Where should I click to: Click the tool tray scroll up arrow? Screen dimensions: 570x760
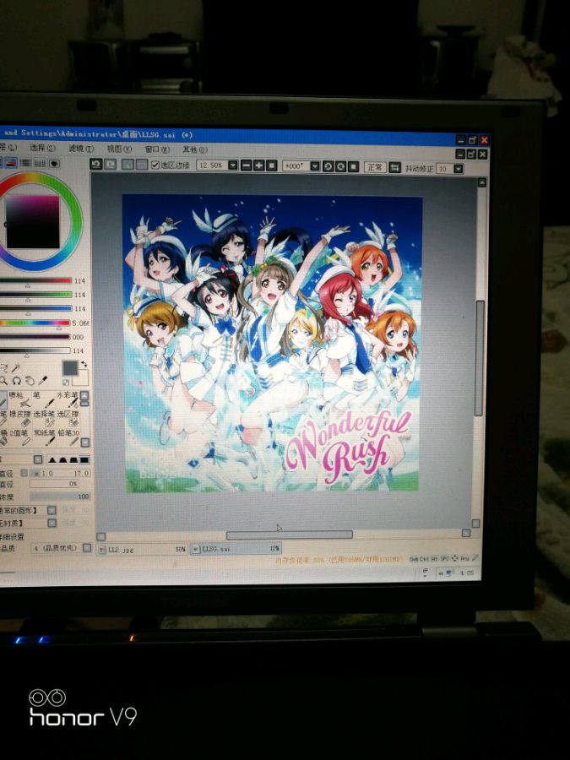(84, 395)
